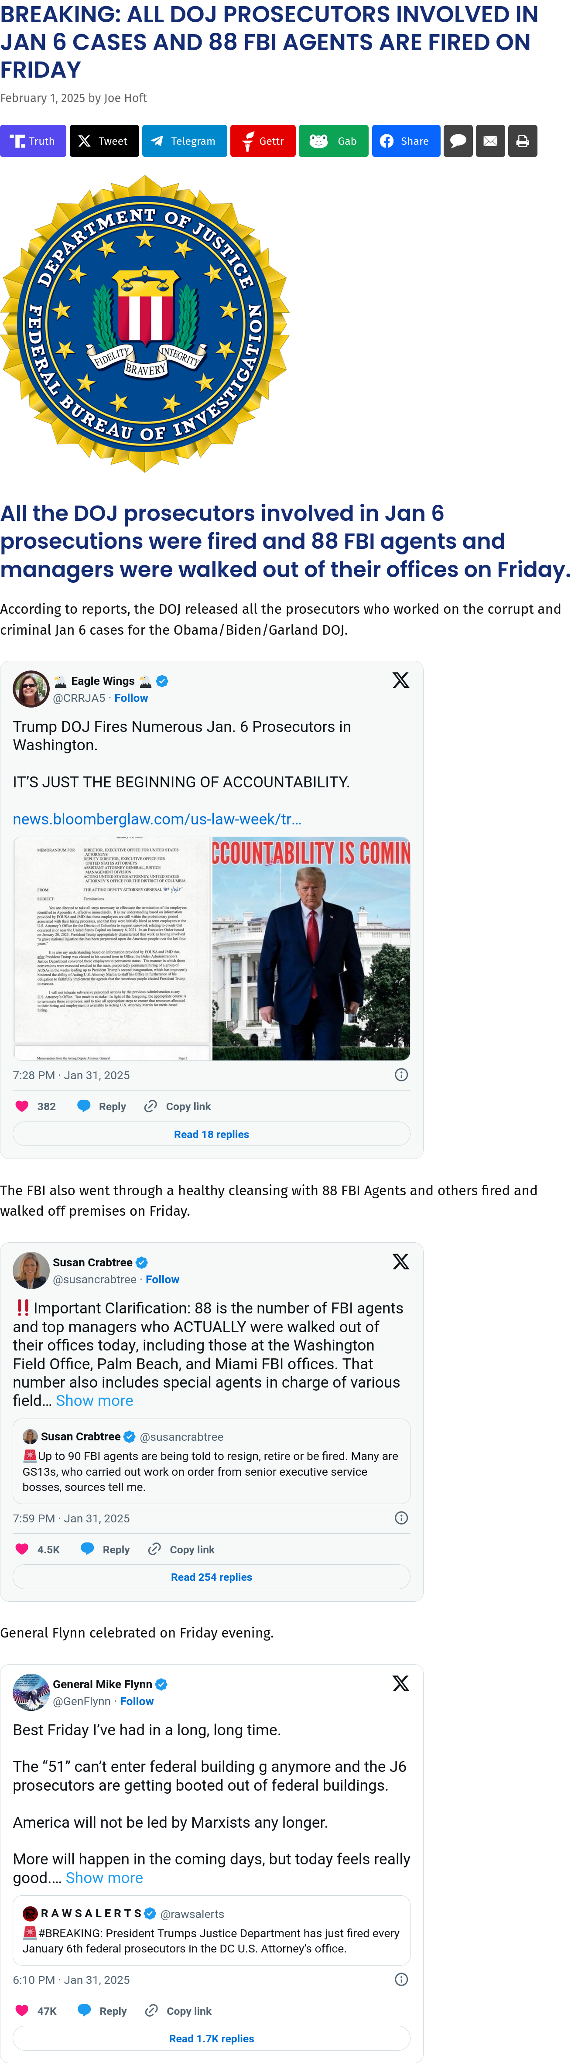Print the article with printer icon

pos(522,142)
